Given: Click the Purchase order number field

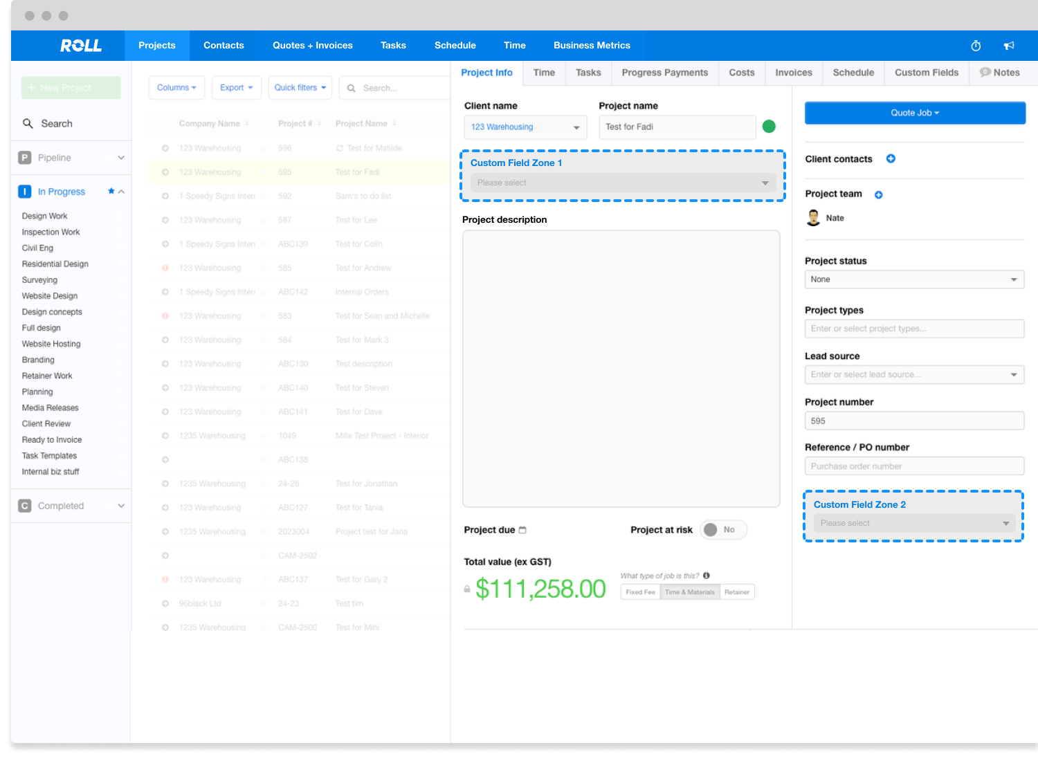Looking at the screenshot, I should click(913, 466).
